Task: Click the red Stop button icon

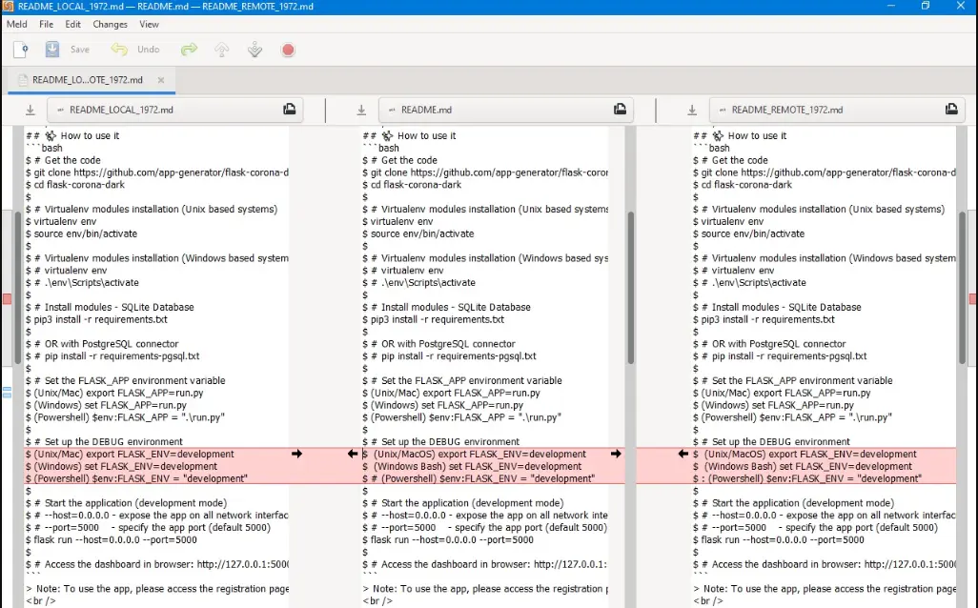Action: coord(288,50)
